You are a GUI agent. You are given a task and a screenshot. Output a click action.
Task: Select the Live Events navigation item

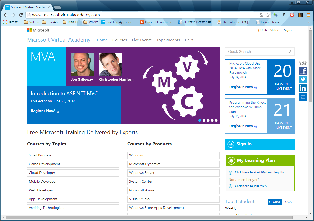coord(142,40)
